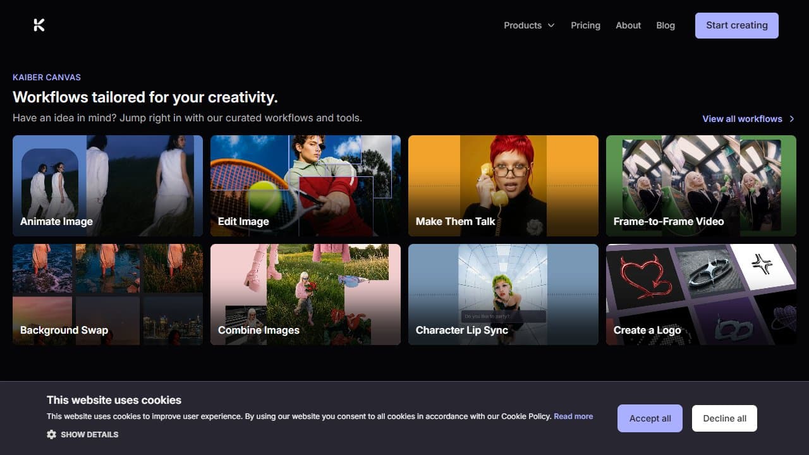This screenshot has width=809, height=455.
Task: Open the Character Lip Sync workflow
Action: coord(503,294)
